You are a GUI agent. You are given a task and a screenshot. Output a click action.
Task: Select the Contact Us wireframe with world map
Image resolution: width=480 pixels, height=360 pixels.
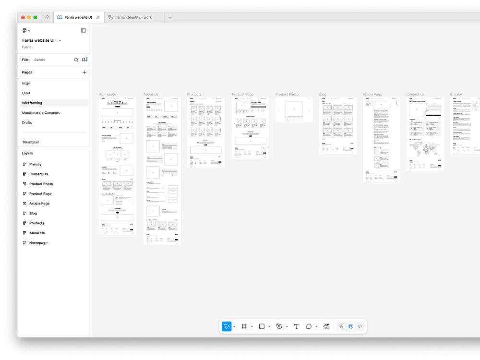[x=425, y=134]
